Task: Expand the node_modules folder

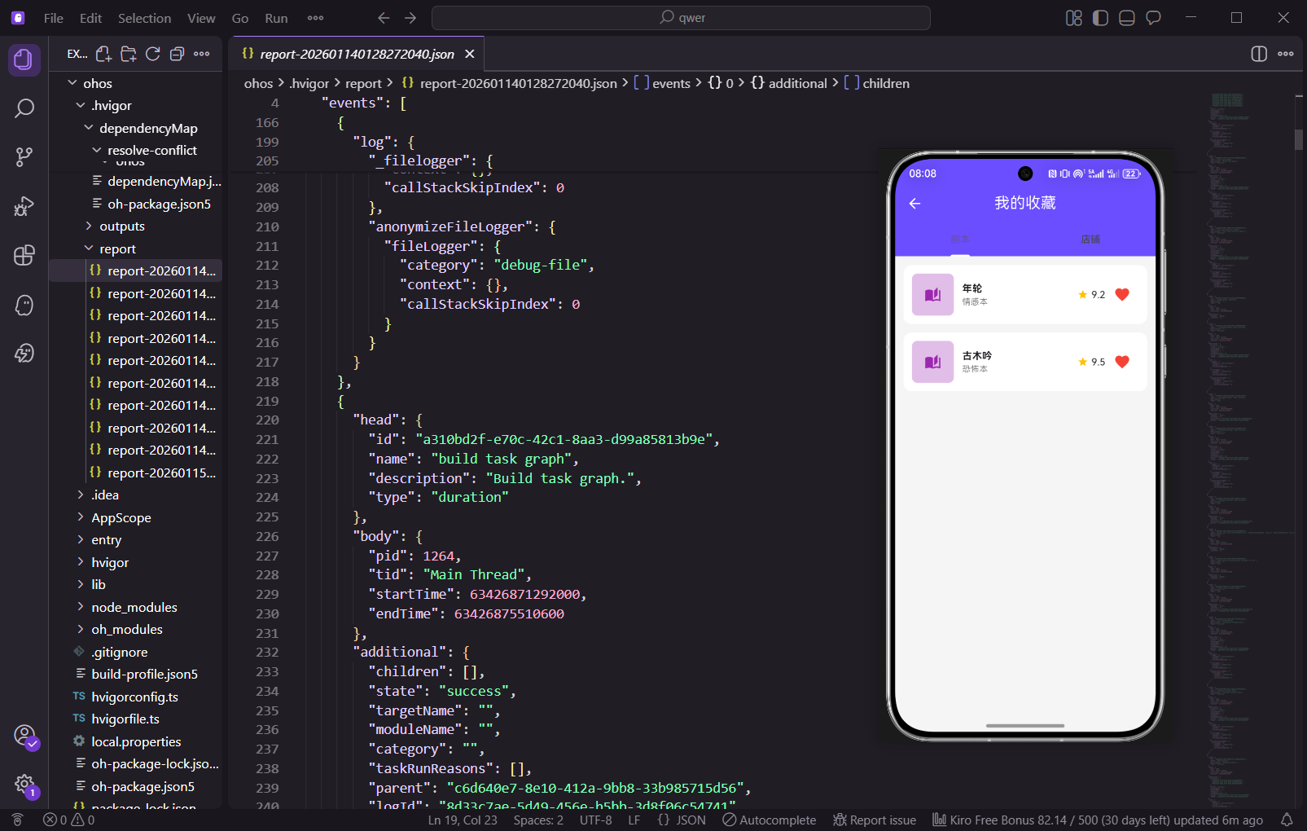Action: pyautogui.click(x=136, y=607)
